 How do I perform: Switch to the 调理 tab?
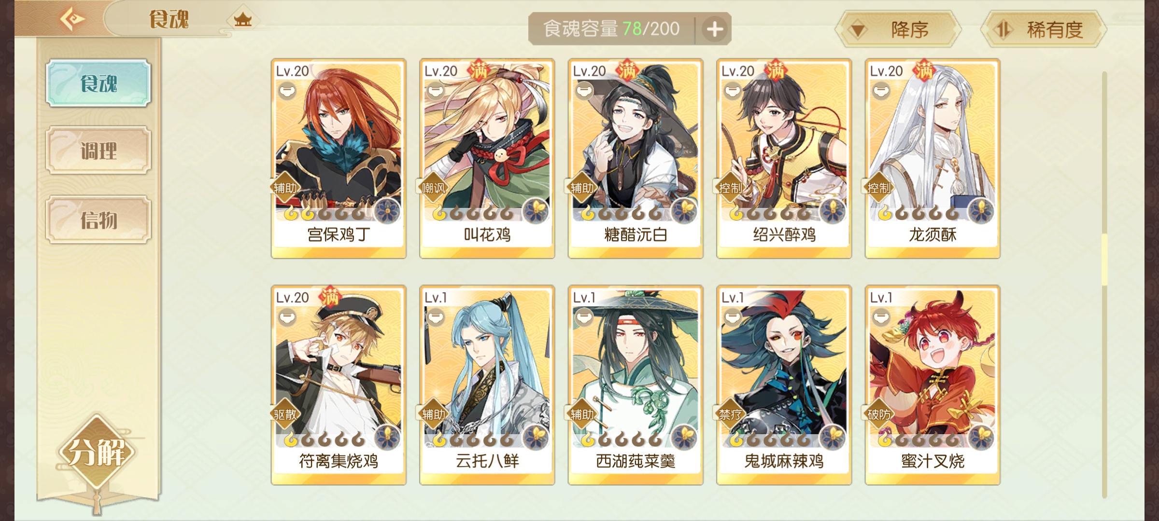point(99,151)
